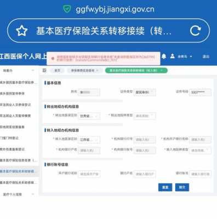Tap the green security shield icon

[x=67, y=9]
